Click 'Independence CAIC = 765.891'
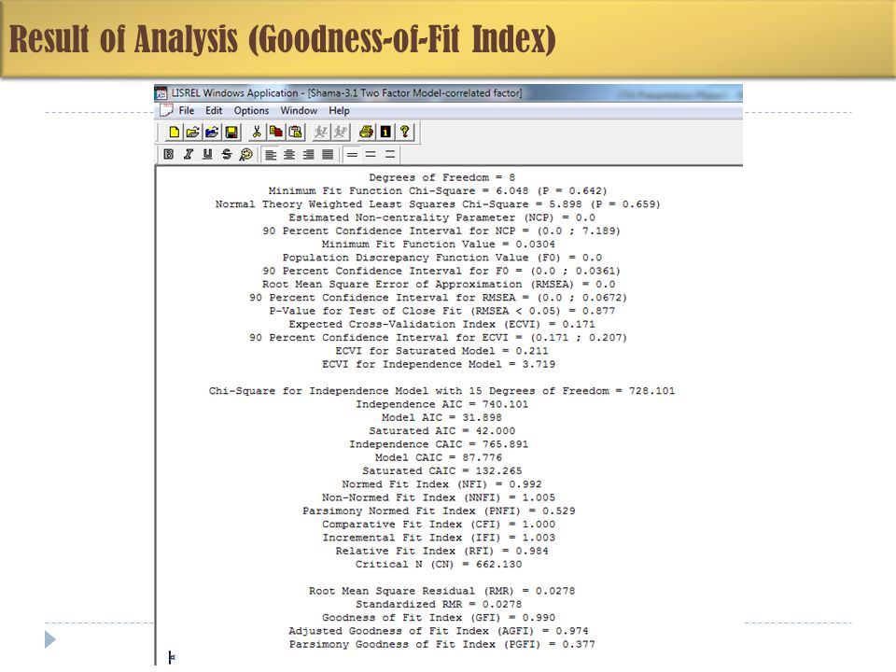Image resolution: width=896 pixels, height=672 pixels. click(439, 444)
